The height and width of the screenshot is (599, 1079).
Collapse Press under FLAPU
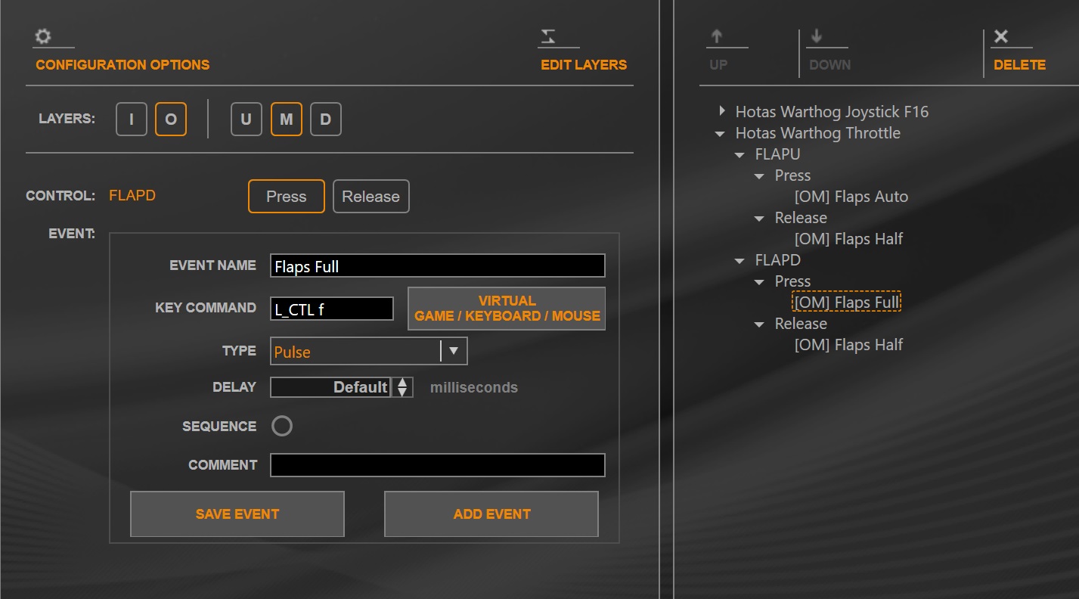pyautogui.click(x=759, y=176)
